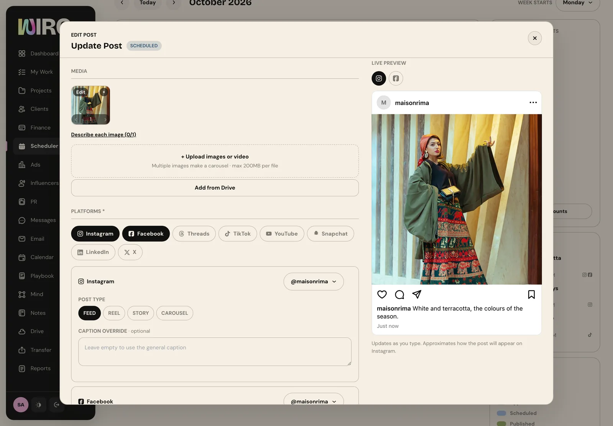
Task: Close the Update Post dialog
Action: [535, 38]
